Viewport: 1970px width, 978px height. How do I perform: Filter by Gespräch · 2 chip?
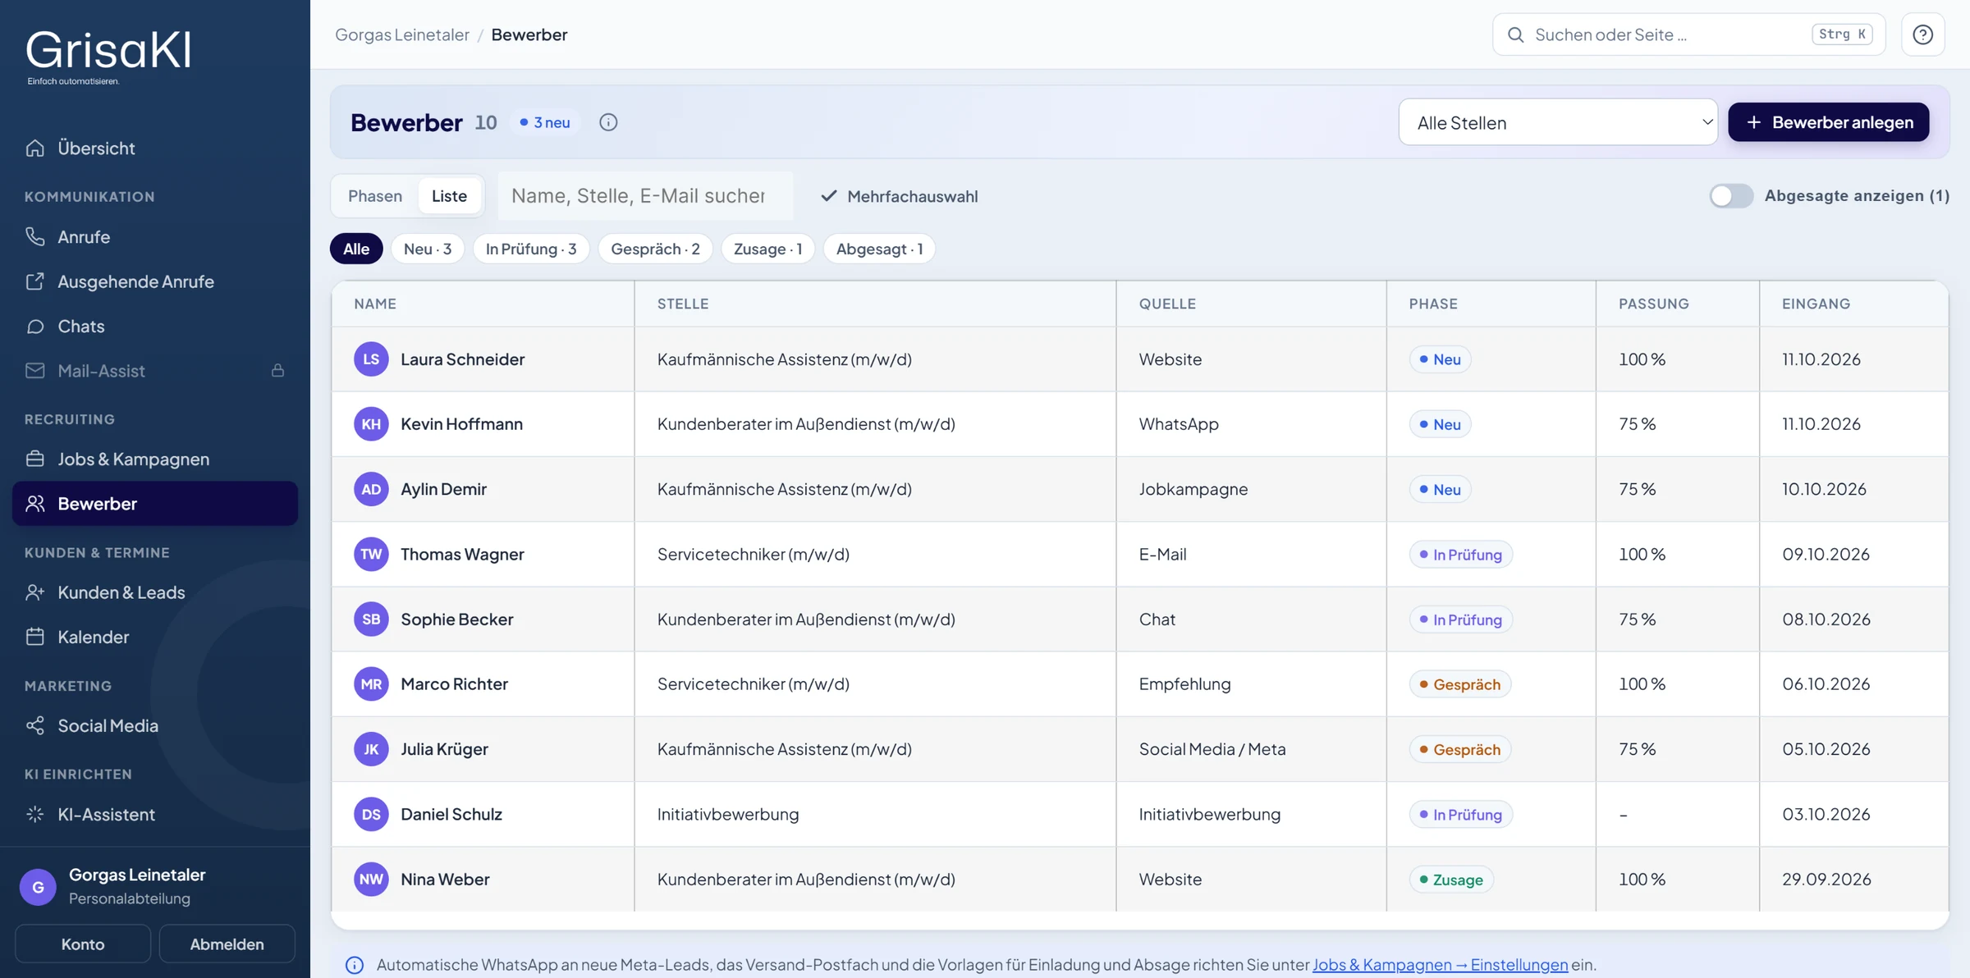656,249
